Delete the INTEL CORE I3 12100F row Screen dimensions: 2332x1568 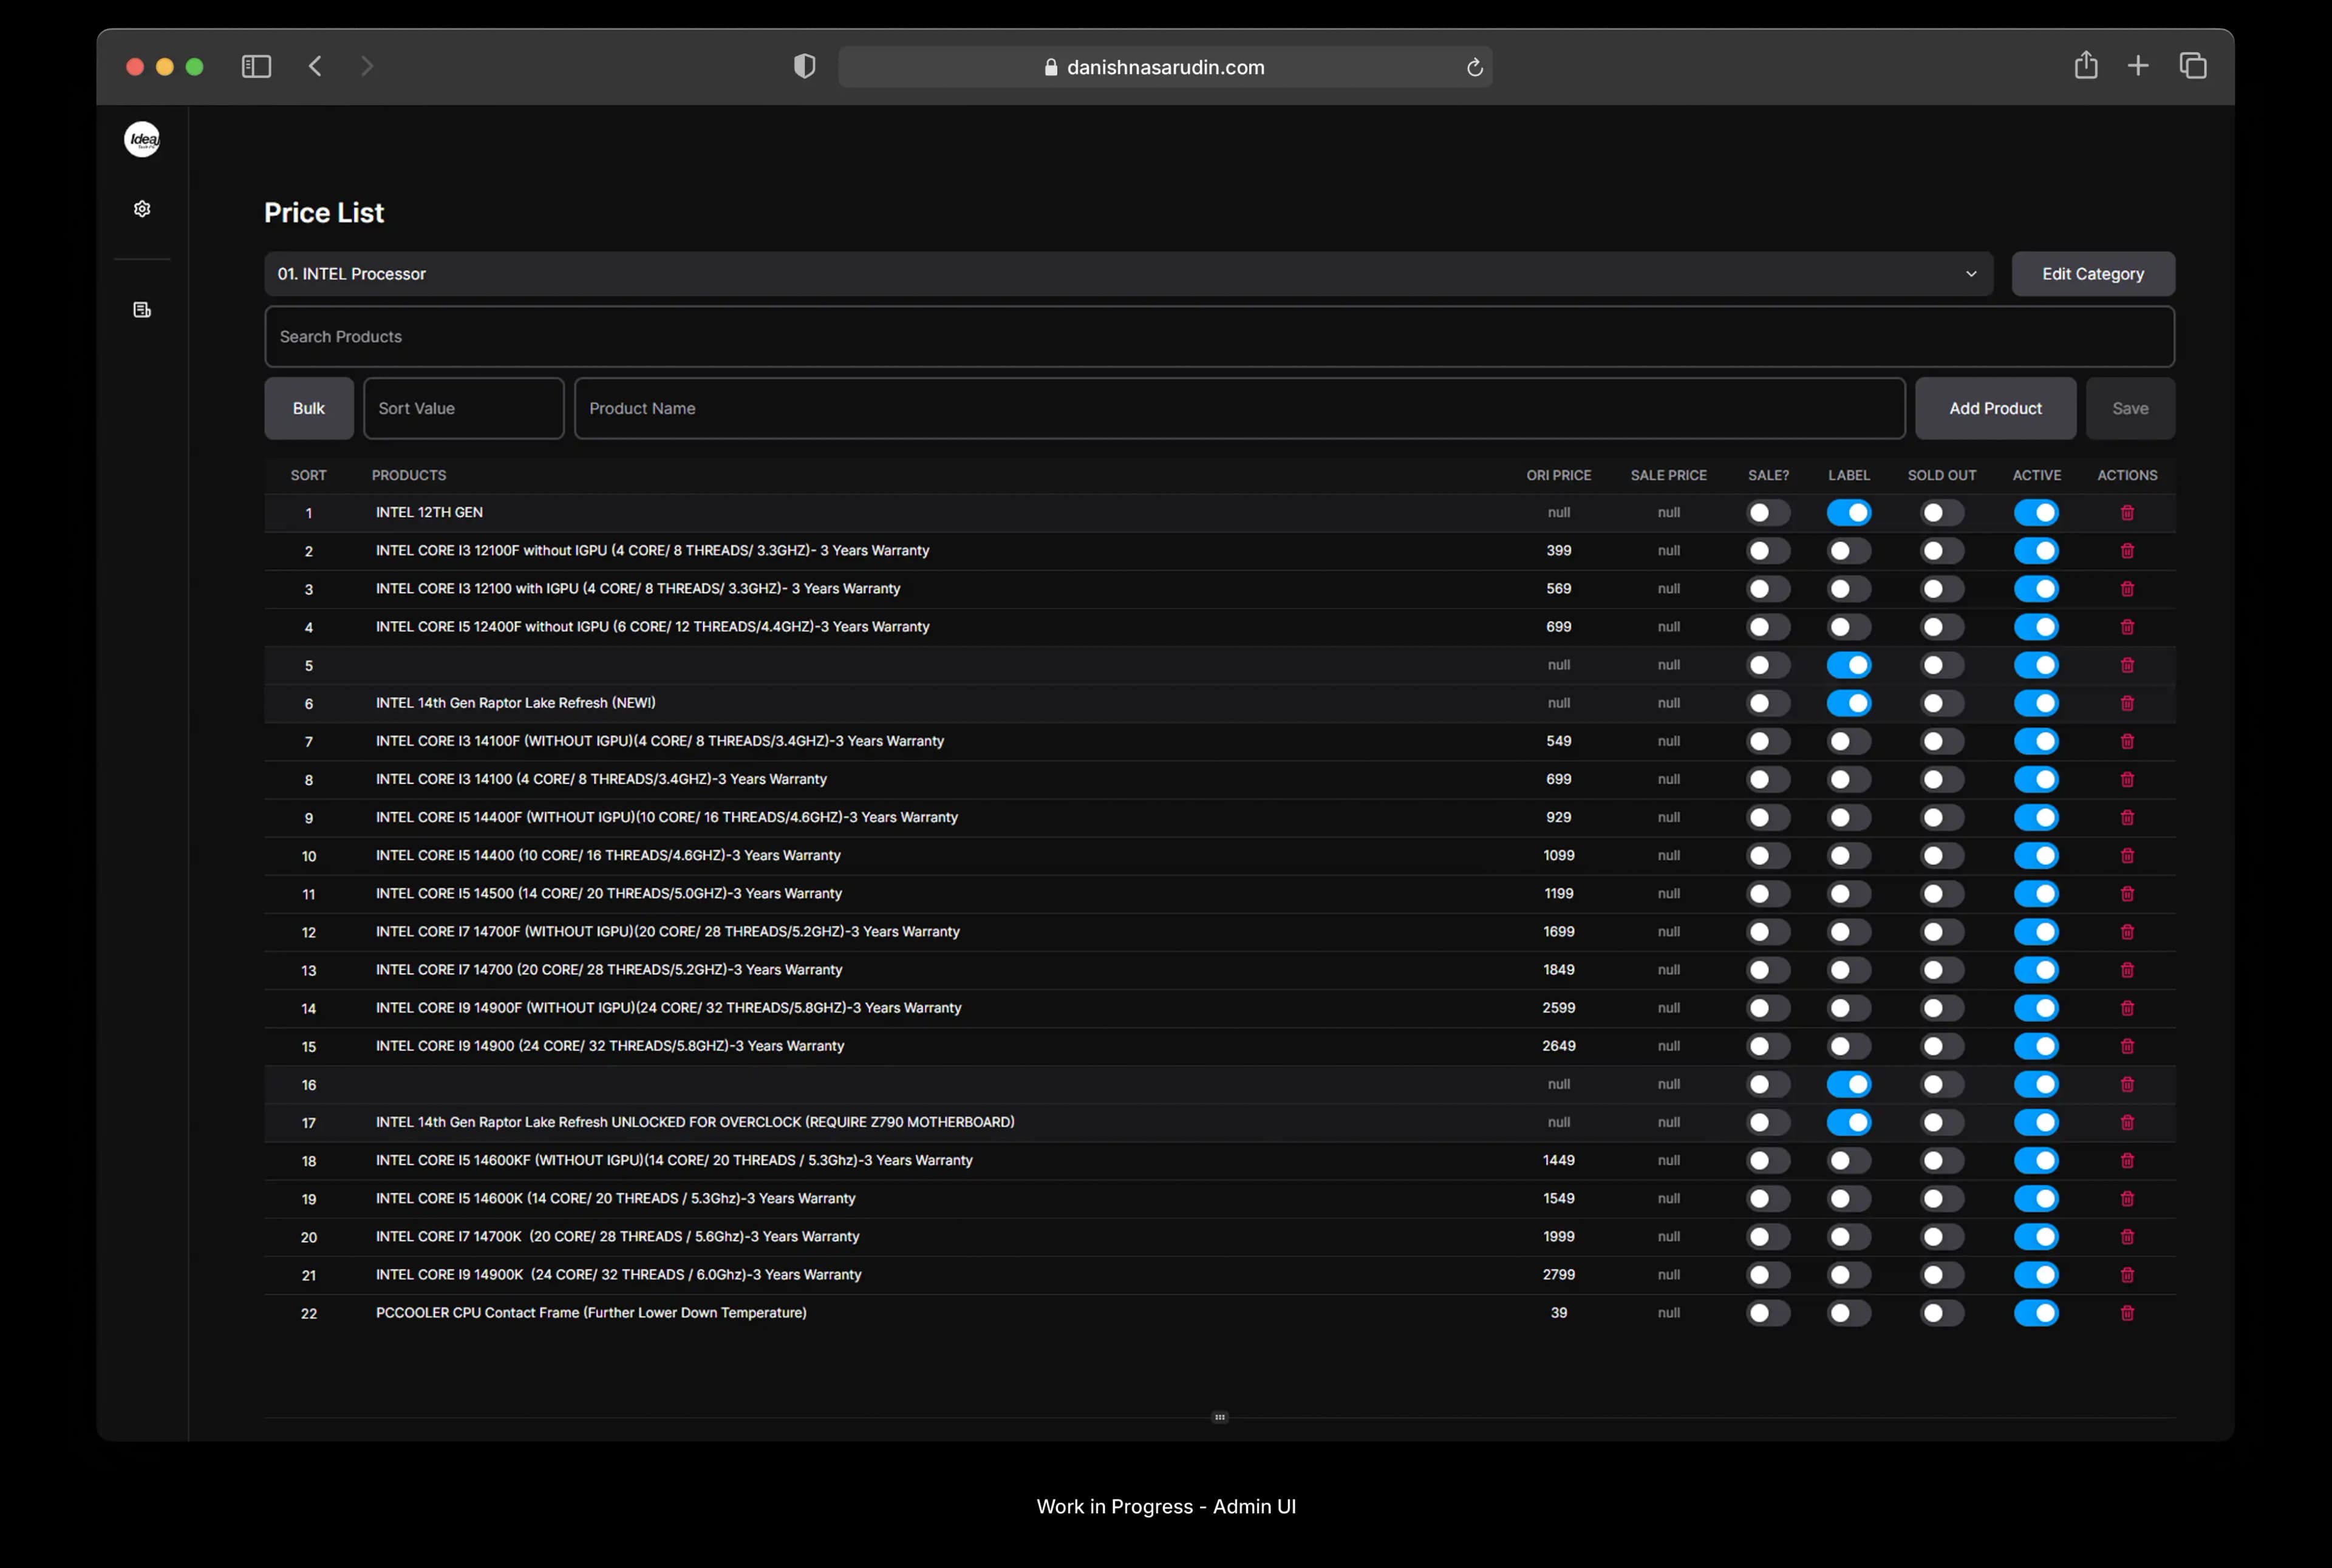tap(2127, 551)
